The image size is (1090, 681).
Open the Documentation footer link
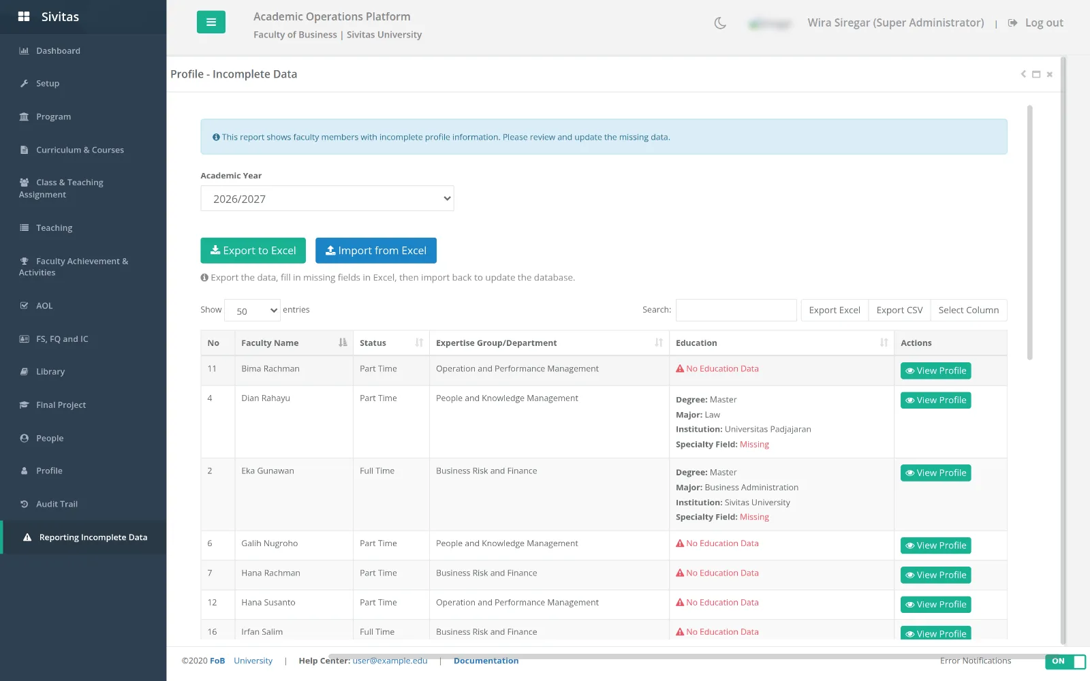(486, 661)
